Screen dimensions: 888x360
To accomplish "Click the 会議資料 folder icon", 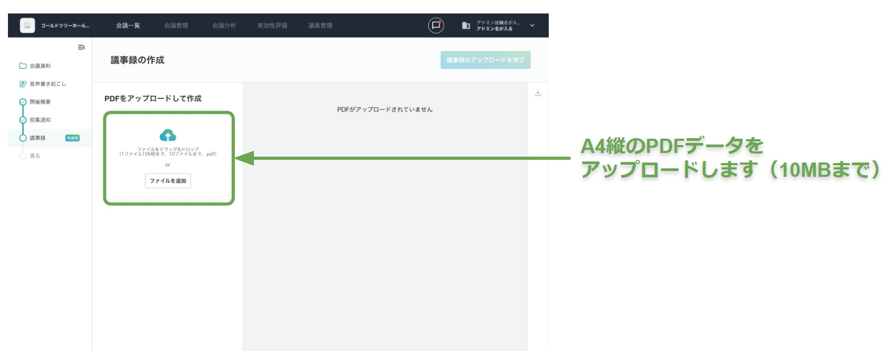I will [23, 66].
